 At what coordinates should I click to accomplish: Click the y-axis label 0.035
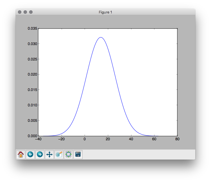tap(32, 29)
